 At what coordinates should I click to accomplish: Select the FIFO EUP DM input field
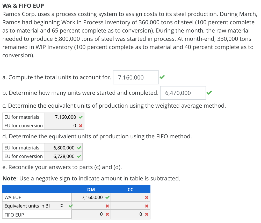pyautogui.click(x=91, y=214)
